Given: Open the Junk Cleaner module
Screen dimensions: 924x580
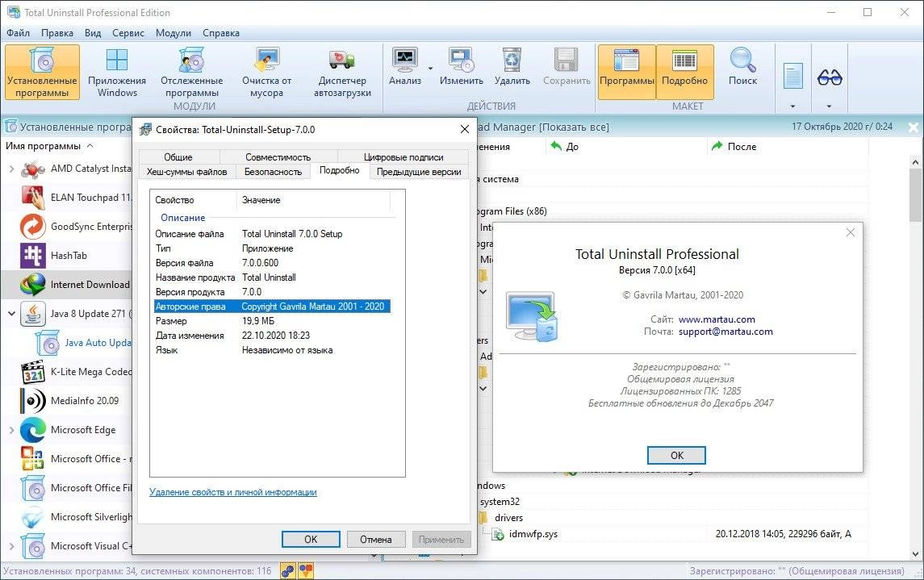Looking at the screenshot, I should tap(266, 73).
